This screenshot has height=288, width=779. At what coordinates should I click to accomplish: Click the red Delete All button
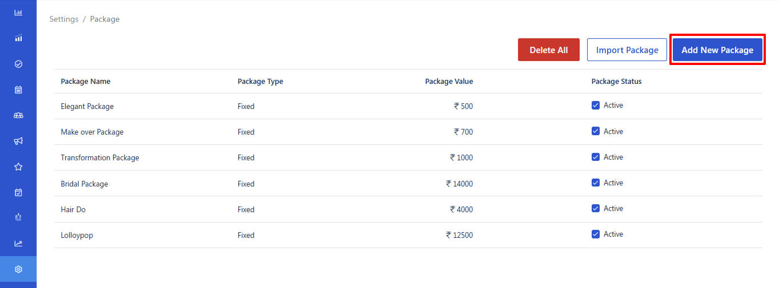[x=548, y=50]
